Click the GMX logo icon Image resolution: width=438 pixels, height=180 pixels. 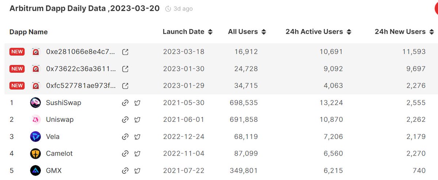35,171
